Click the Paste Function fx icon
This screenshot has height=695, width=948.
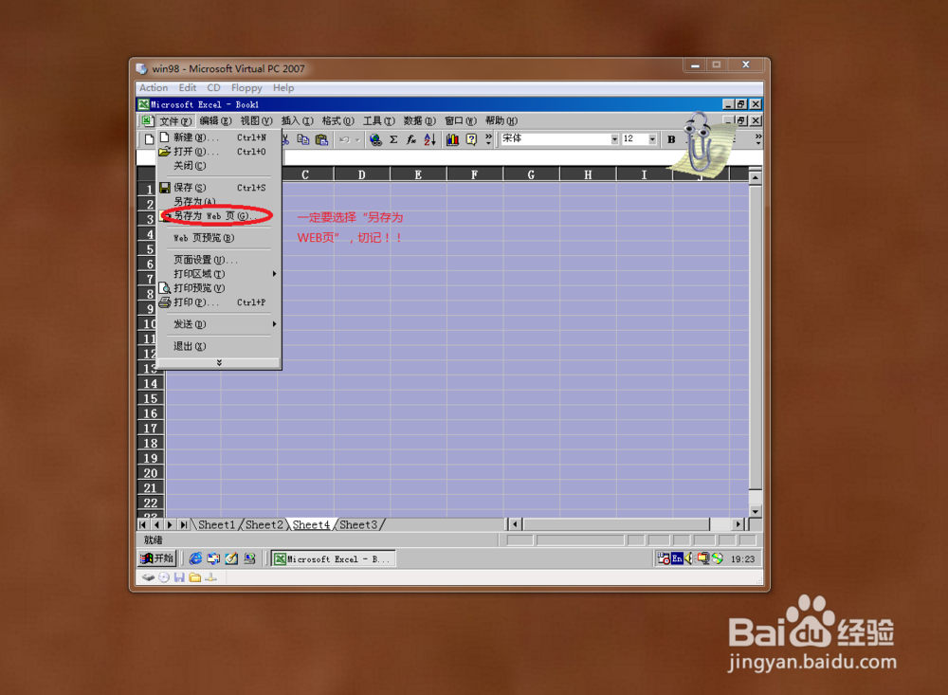click(x=411, y=139)
